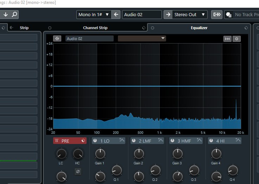Click the 1 LO band label
259x184 pixels.
point(105,141)
